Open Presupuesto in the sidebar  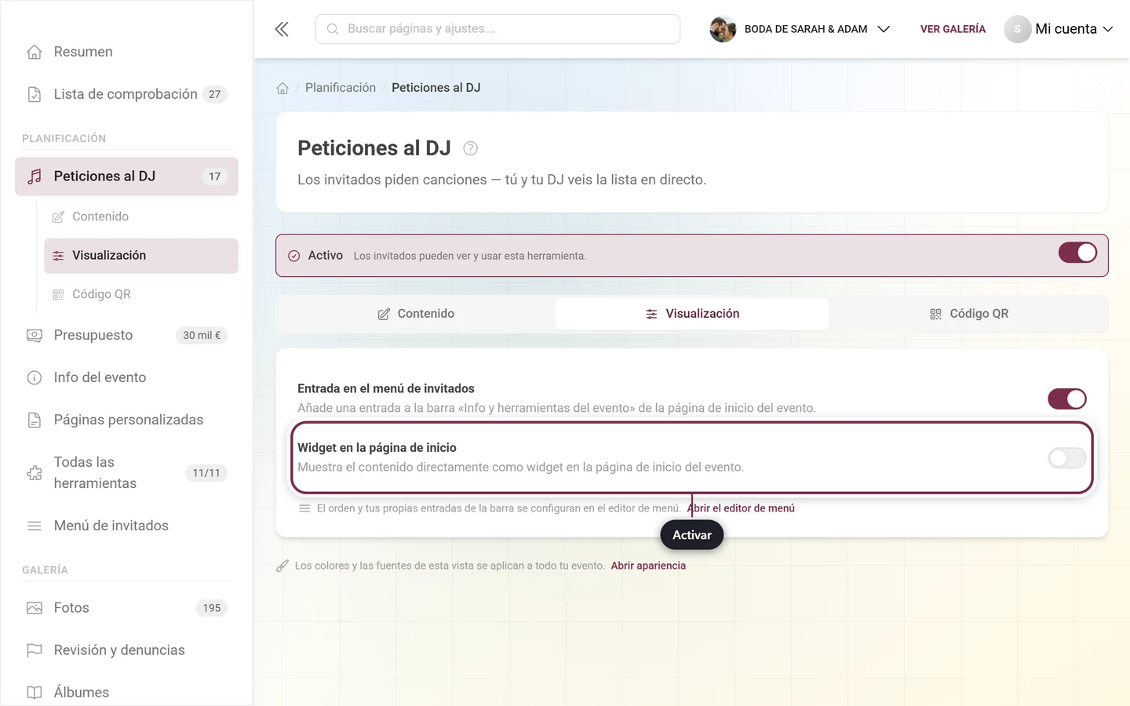(x=126, y=335)
